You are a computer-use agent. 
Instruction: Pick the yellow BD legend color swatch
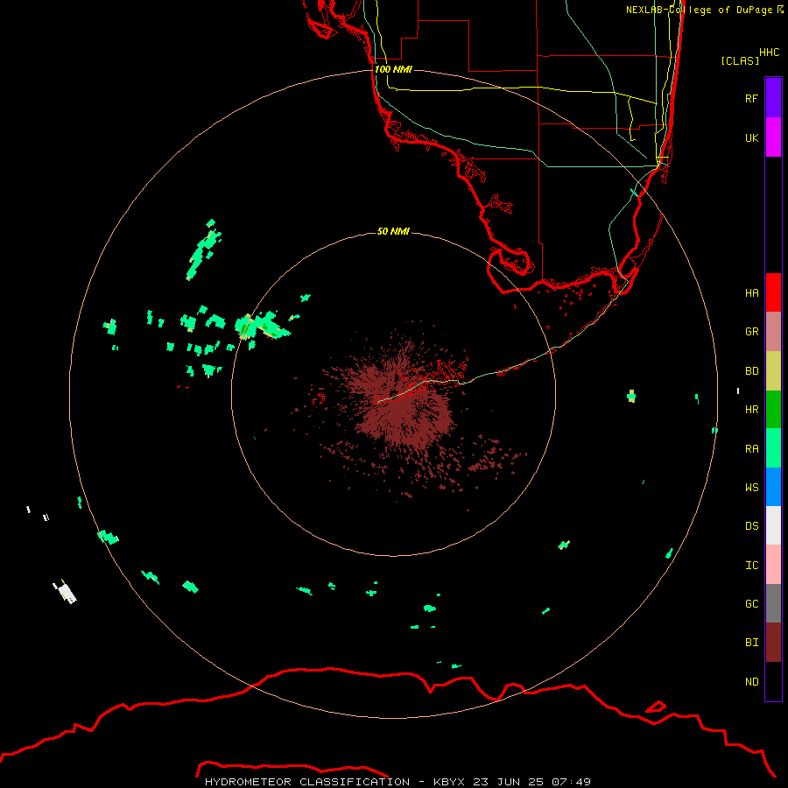773,371
